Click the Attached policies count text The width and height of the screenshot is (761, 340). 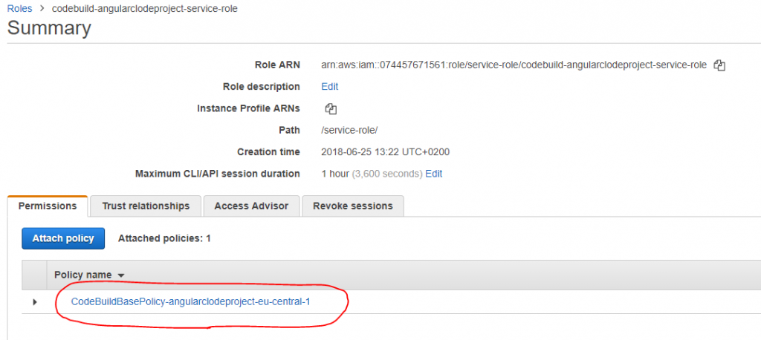[x=164, y=238]
